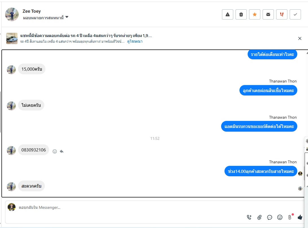Viewport: 308px width, 228px height.
Task: Flag conversation with red exclamation icon
Action: point(282,14)
